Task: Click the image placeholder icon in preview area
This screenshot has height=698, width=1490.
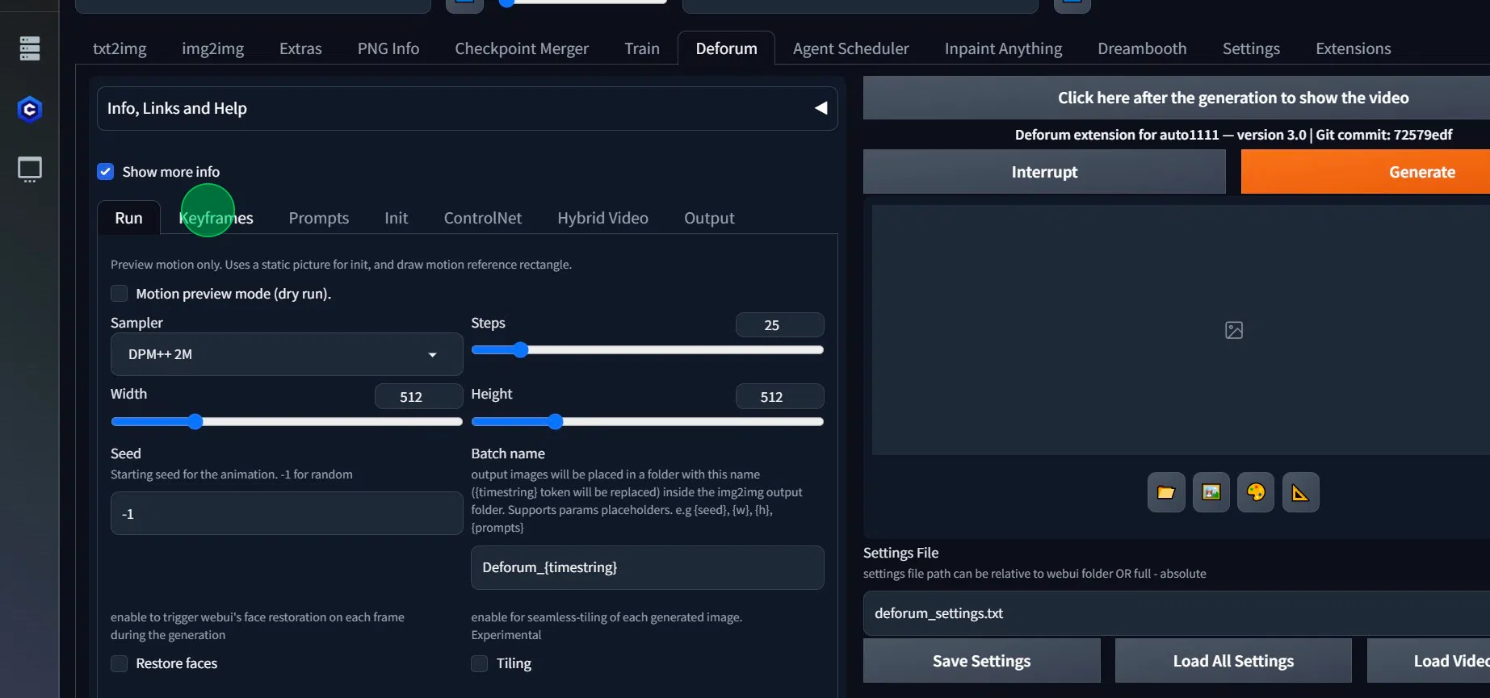Action: click(1234, 330)
